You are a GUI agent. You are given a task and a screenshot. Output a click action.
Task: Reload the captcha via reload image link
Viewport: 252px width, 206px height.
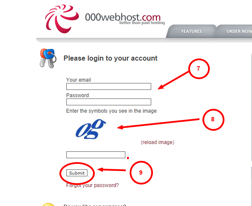coord(158,142)
